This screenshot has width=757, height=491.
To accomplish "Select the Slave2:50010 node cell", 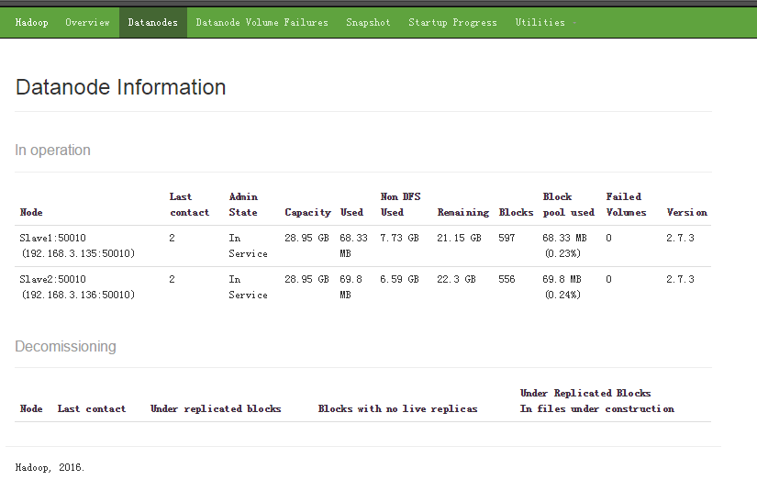I will pyautogui.click(x=77, y=286).
